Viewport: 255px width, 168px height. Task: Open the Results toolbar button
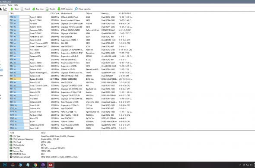(x=51, y=9)
